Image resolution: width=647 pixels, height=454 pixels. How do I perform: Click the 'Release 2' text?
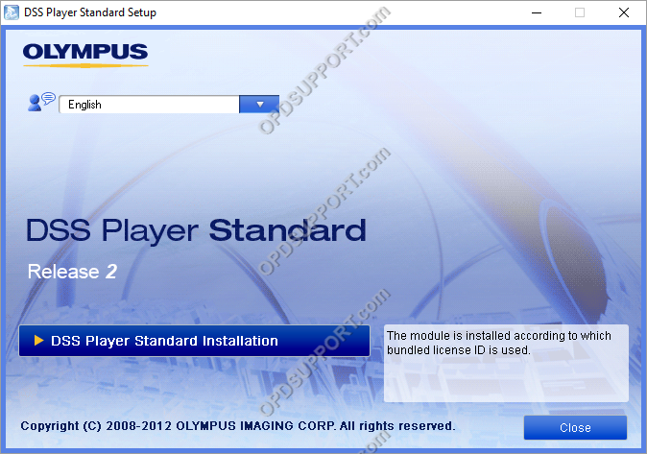(72, 272)
